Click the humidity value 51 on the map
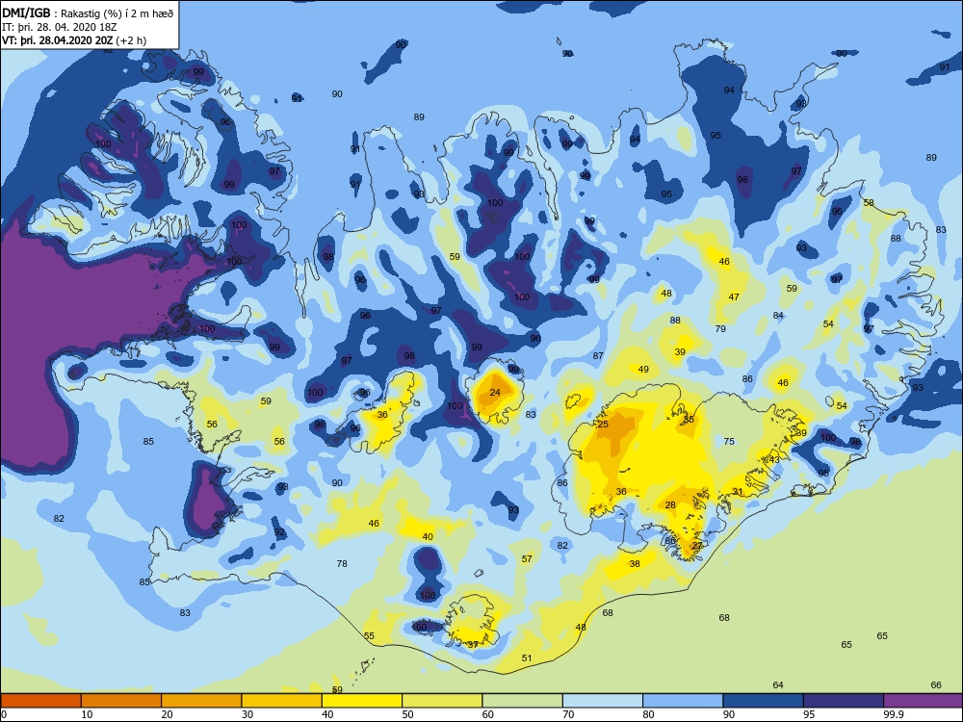Screen dimensions: 963x722 [527, 658]
